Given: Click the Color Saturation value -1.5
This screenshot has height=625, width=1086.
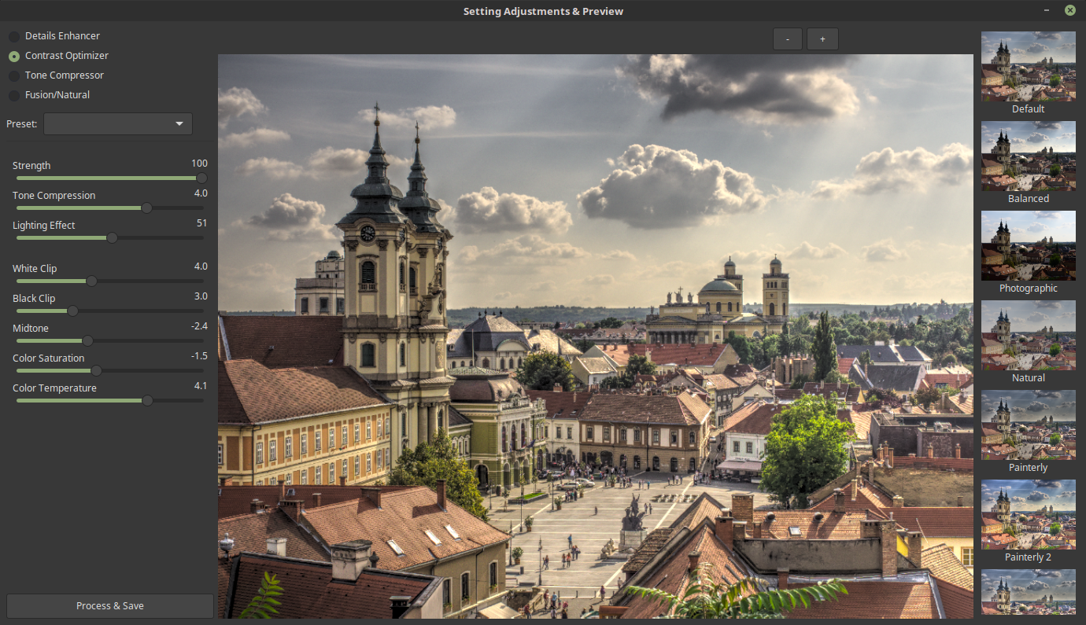Looking at the screenshot, I should [x=199, y=356].
